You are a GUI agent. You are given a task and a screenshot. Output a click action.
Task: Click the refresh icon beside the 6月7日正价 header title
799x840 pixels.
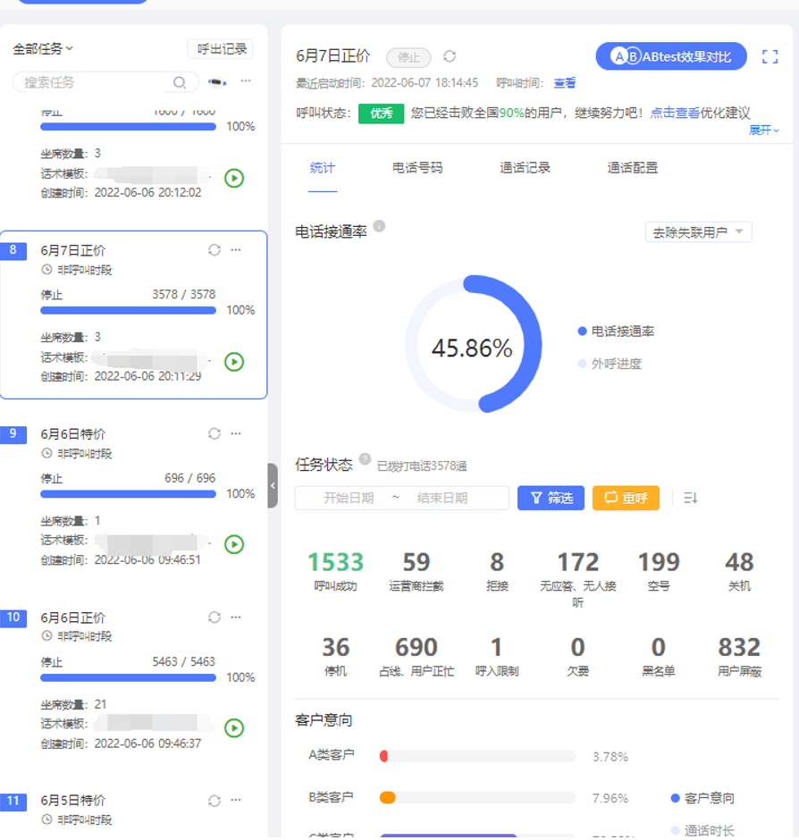click(x=450, y=56)
